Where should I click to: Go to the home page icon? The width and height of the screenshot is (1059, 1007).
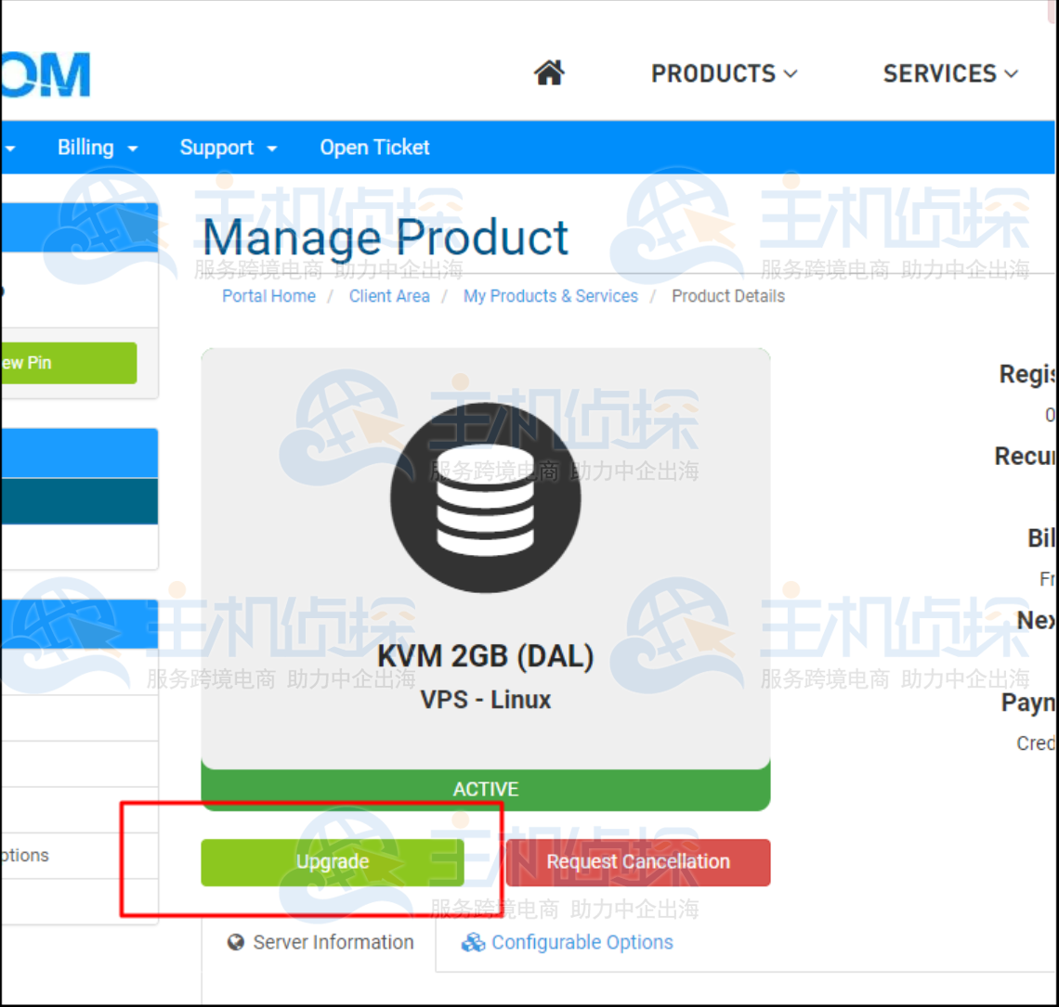549,73
